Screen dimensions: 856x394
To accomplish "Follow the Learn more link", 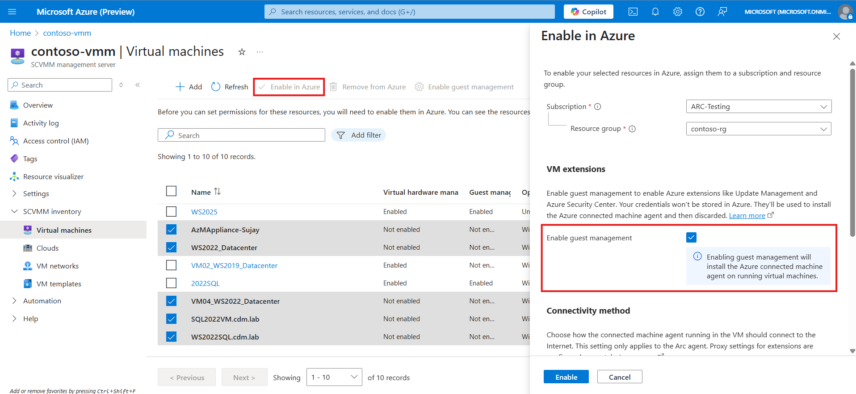I will coord(747,215).
